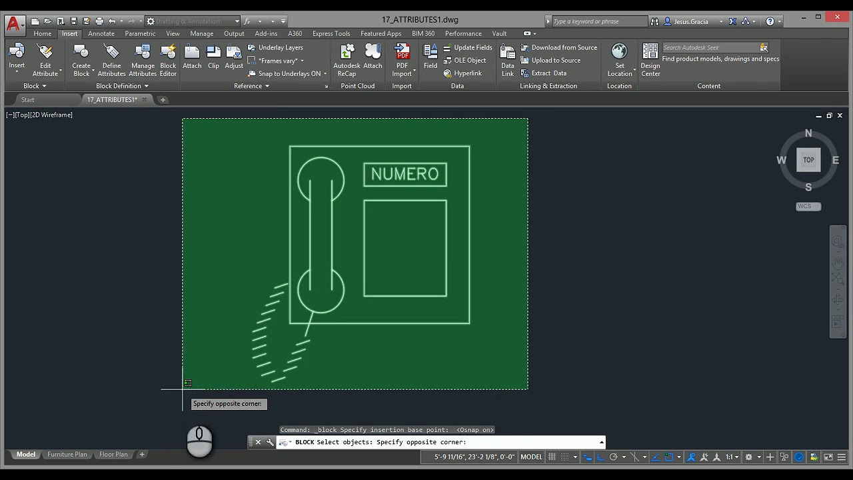The image size is (853, 480).
Task: Click Download from Source button
Action: point(558,47)
